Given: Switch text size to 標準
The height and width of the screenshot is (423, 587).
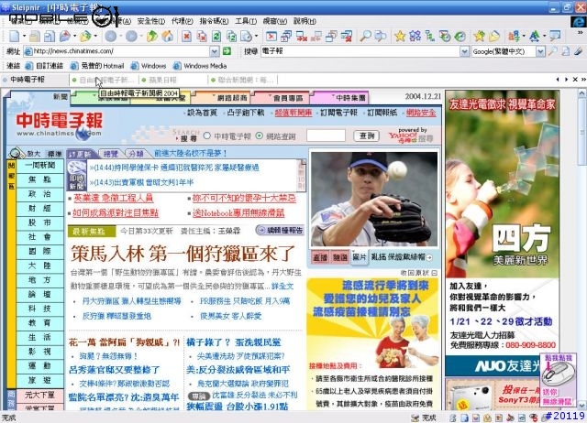Looking at the screenshot, I should coord(55,154).
